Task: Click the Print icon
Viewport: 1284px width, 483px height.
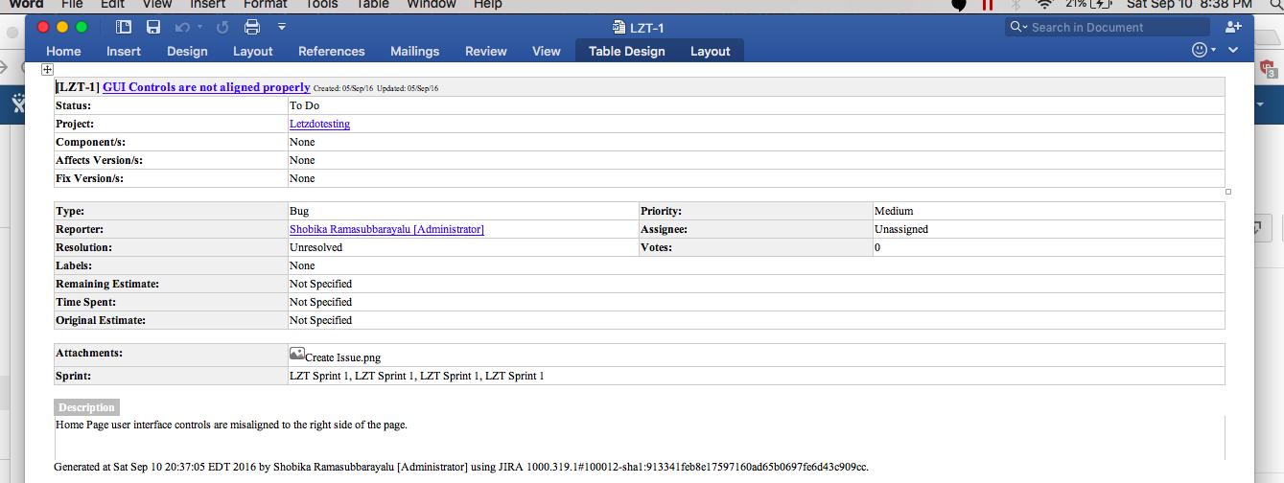Action: pos(252,27)
